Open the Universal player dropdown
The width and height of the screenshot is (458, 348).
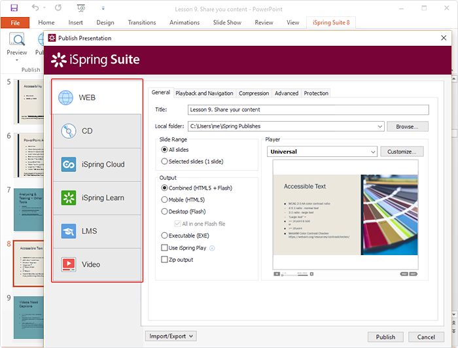373,152
